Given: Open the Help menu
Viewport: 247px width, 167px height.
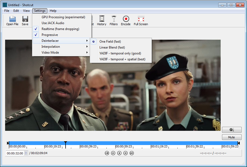Looking at the screenshot, I should tap(53, 11).
